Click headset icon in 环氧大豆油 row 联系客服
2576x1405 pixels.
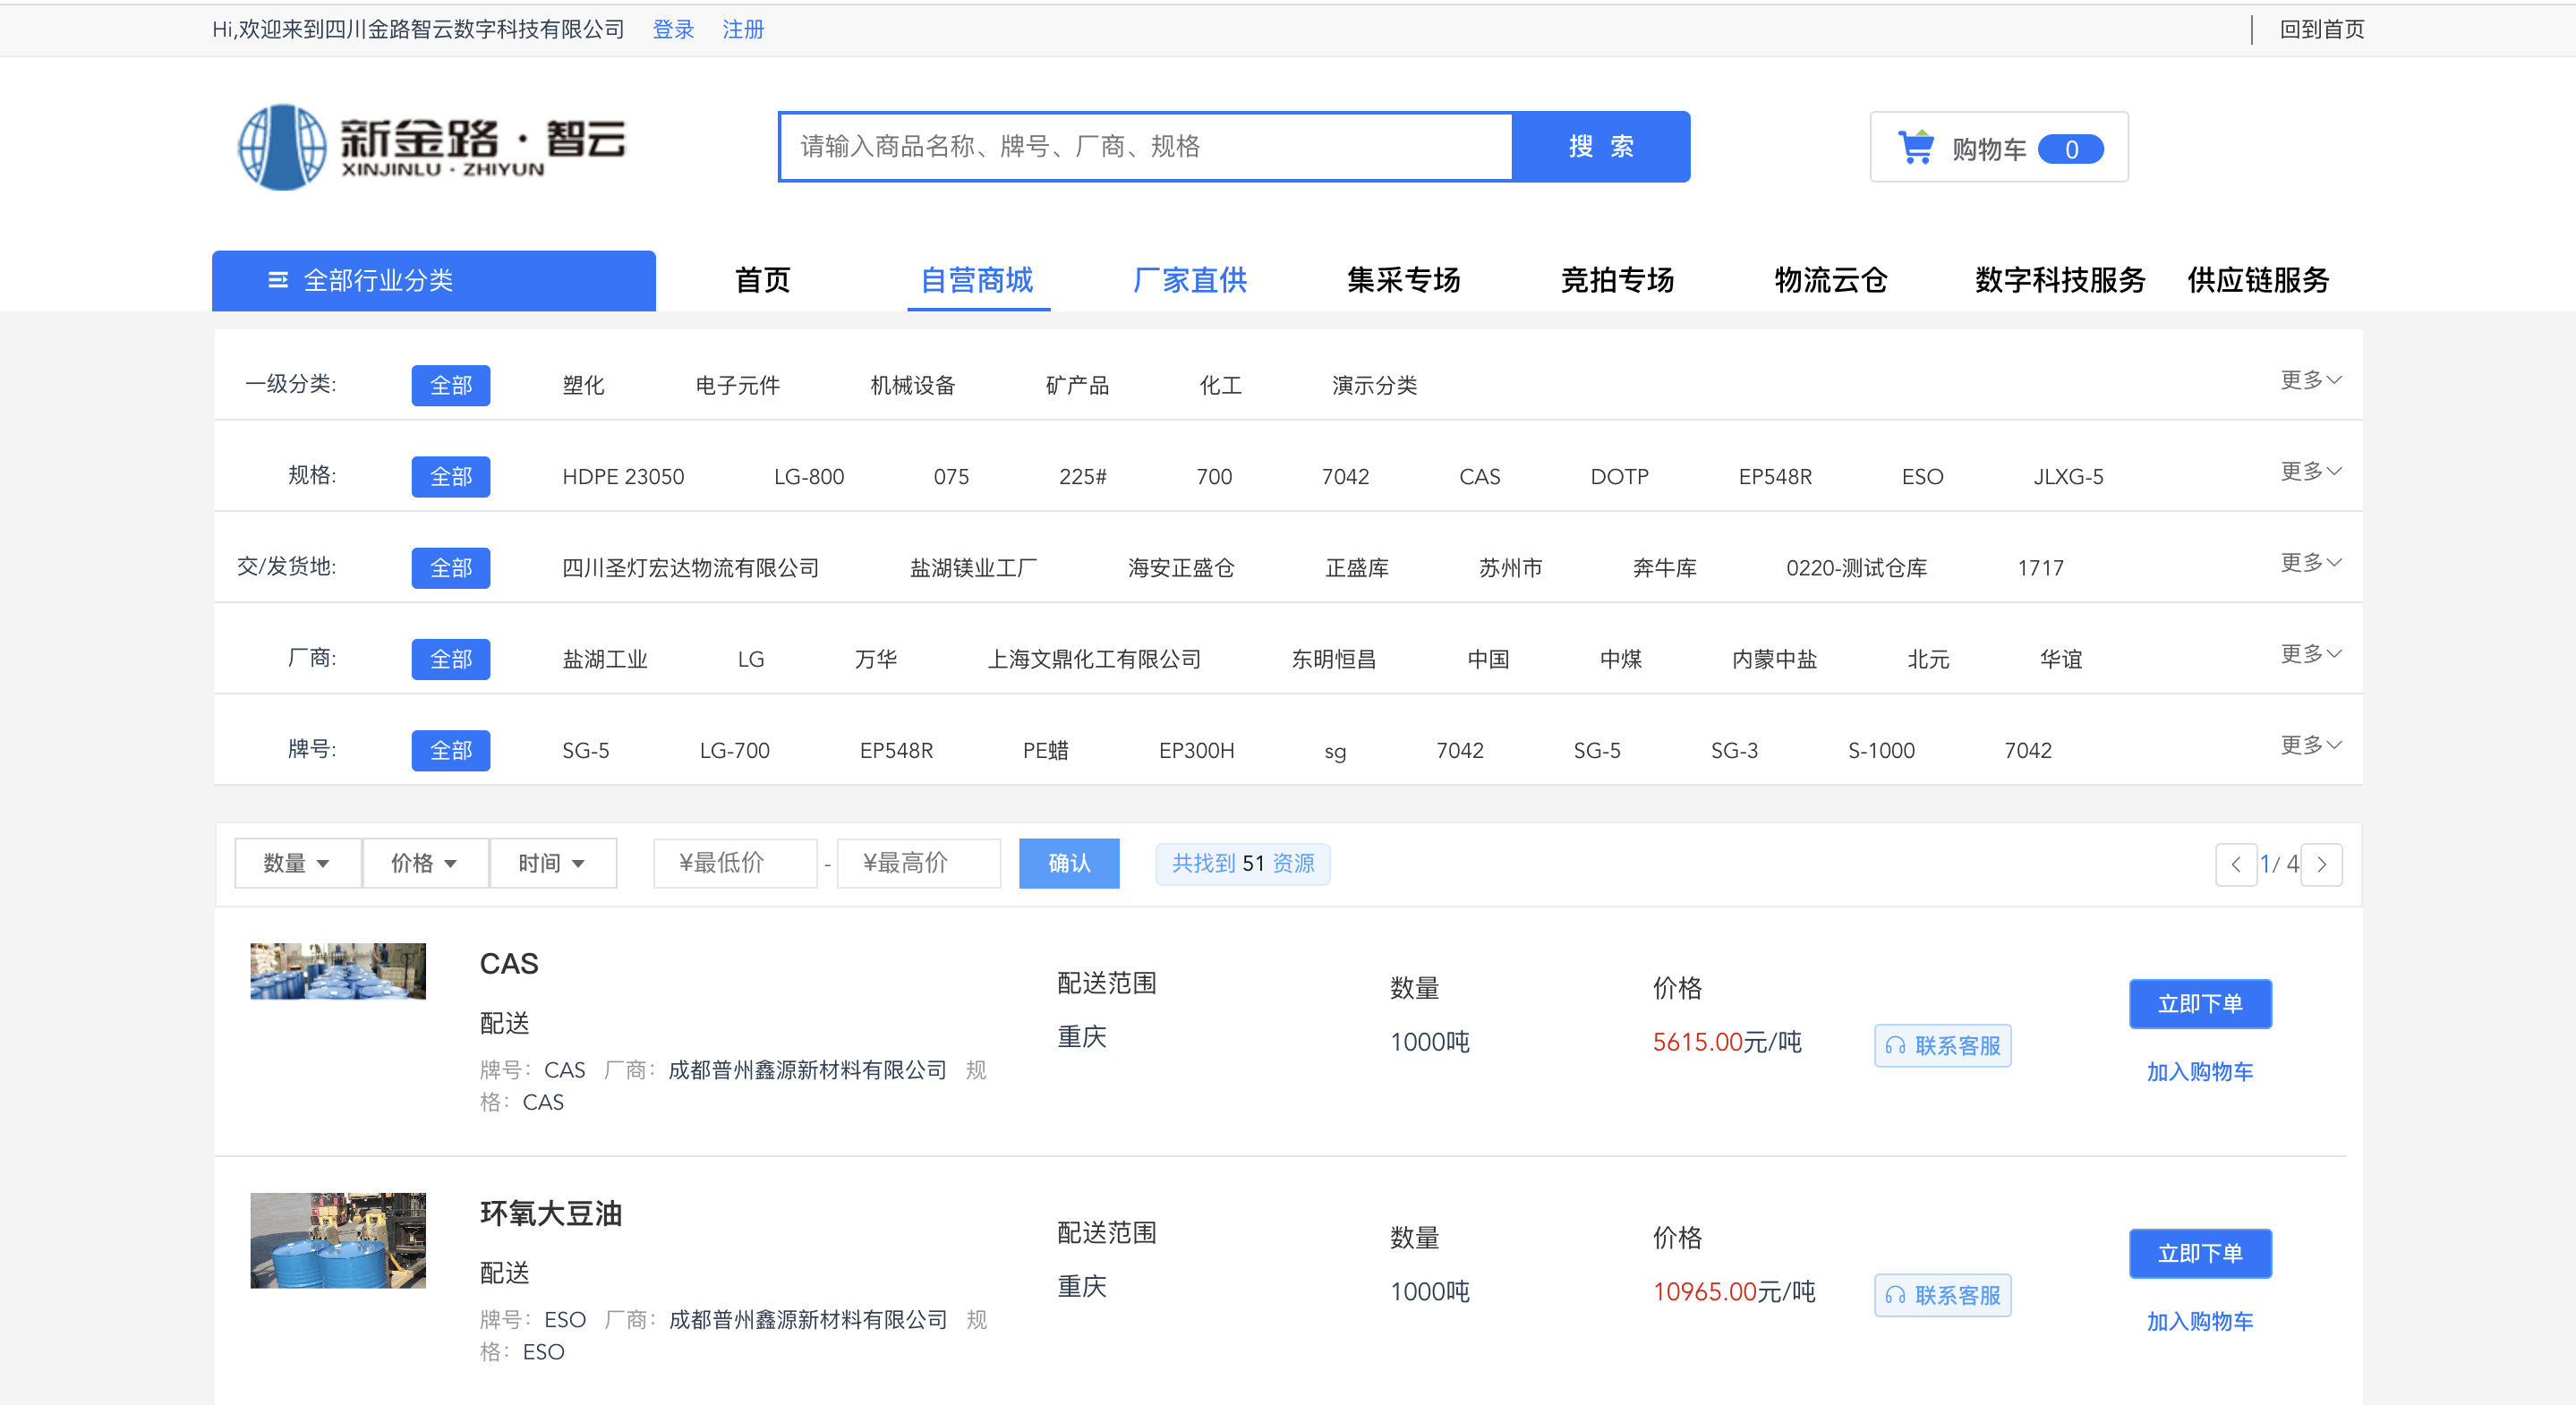1895,1296
